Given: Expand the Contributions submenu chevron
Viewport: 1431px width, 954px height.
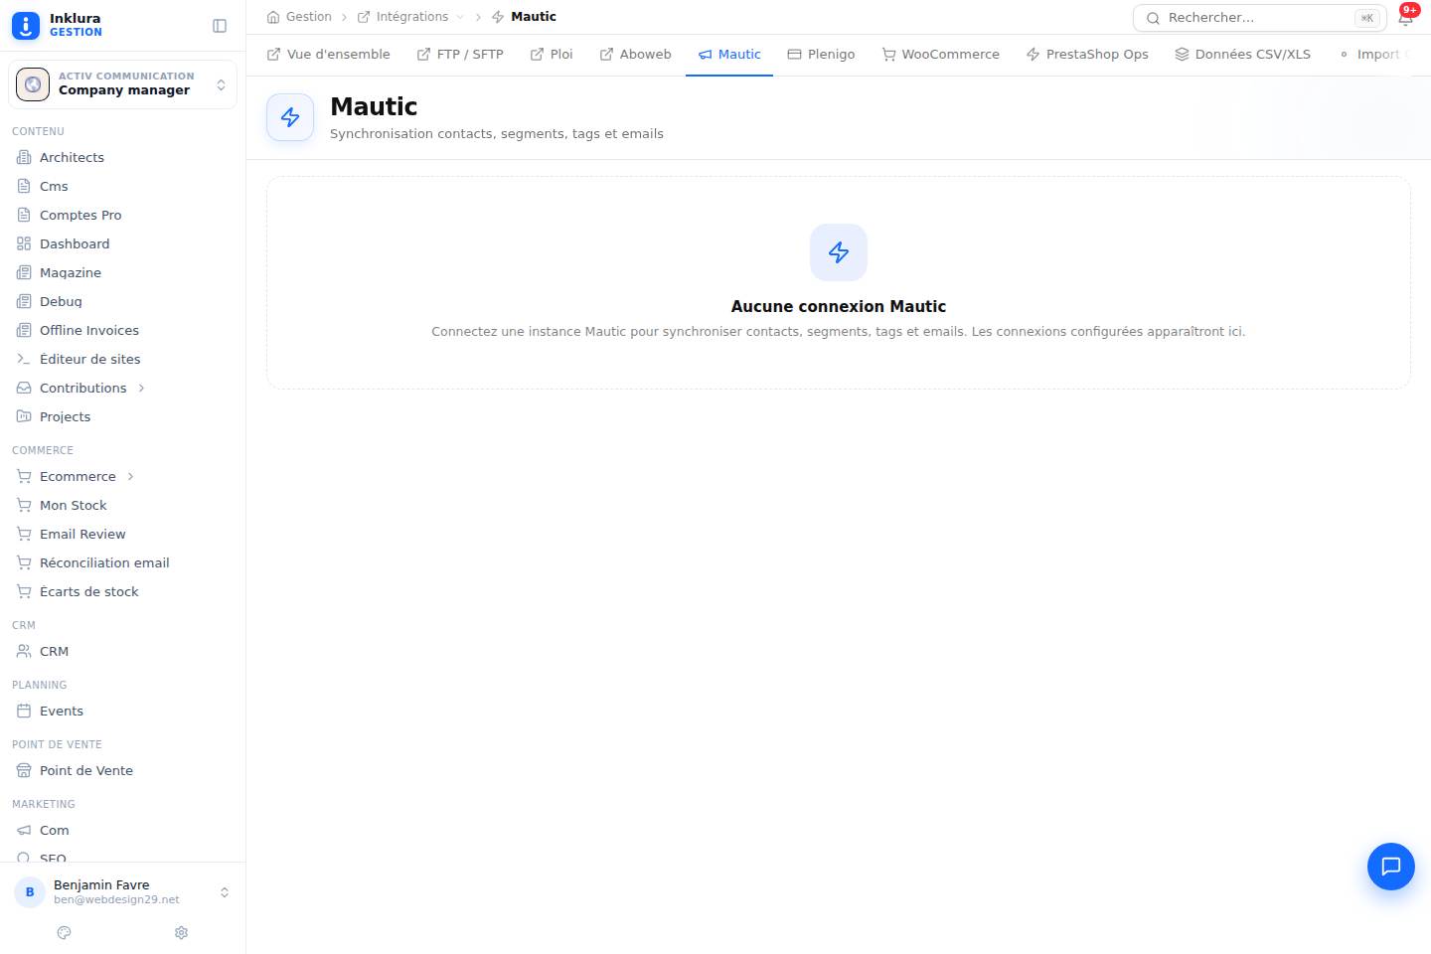Looking at the screenshot, I should tap(142, 388).
